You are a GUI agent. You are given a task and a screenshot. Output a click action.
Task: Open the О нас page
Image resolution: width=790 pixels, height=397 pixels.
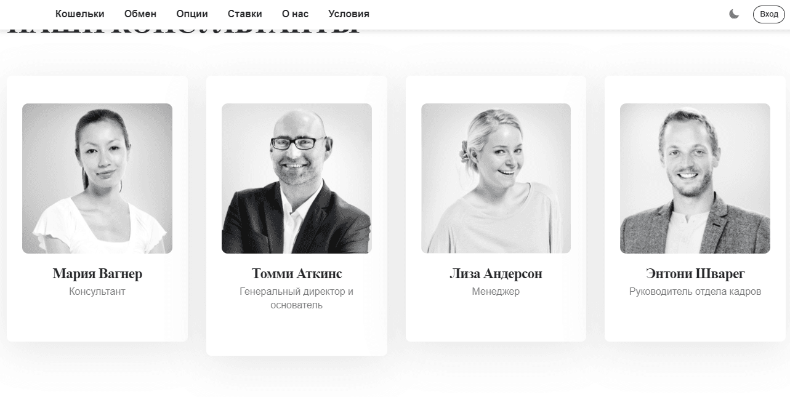click(x=295, y=14)
